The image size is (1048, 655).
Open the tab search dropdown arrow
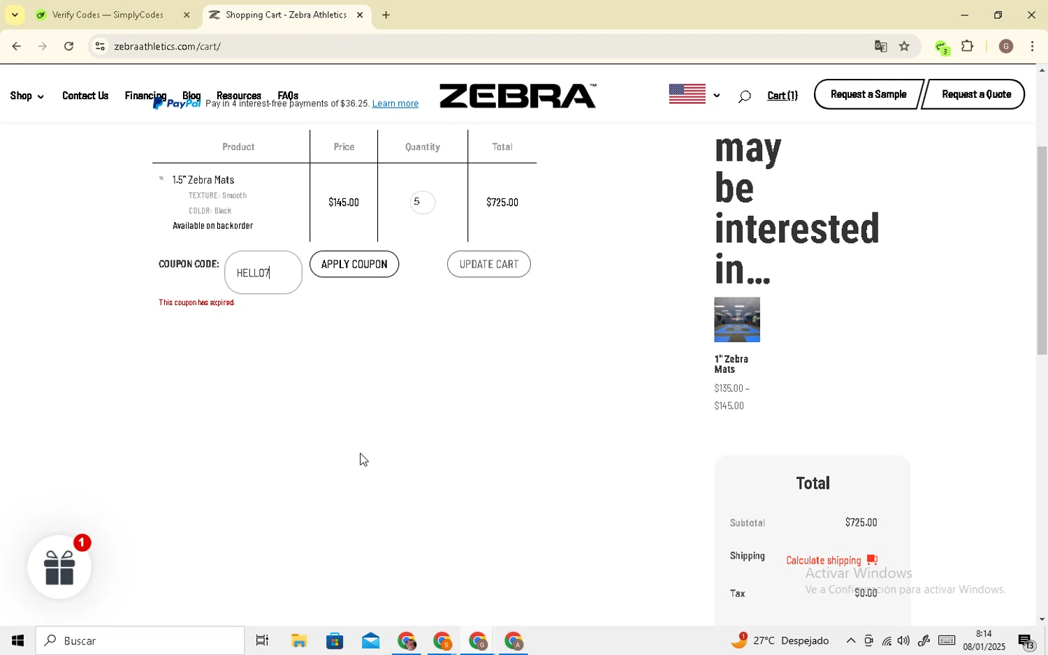click(15, 15)
